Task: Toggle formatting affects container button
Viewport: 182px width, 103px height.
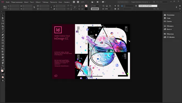Action: tap(2, 74)
